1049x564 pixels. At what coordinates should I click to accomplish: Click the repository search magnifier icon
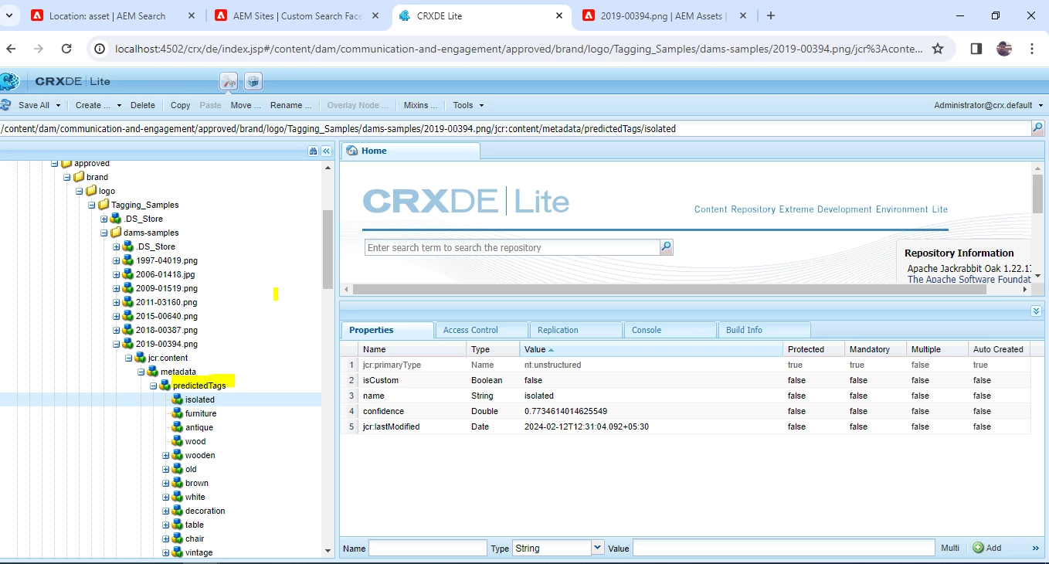667,247
